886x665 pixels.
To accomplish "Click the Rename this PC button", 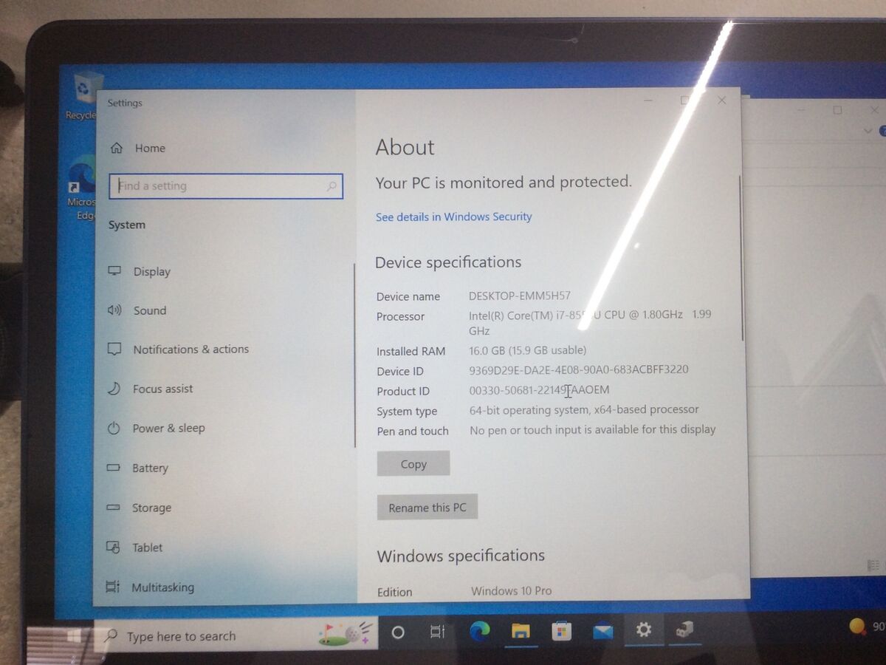I will click(x=427, y=508).
